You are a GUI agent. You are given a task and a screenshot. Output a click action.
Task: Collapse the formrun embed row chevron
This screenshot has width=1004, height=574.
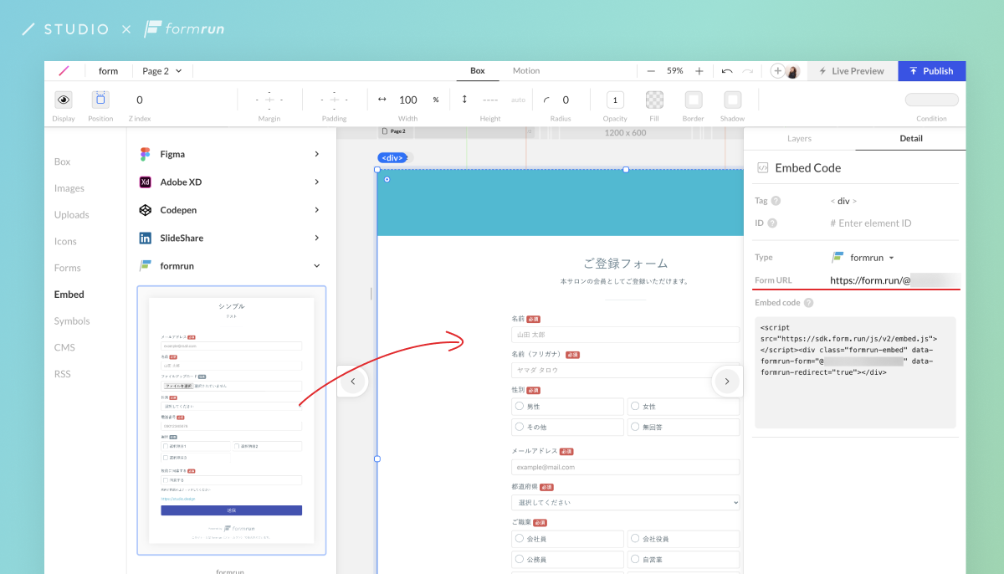tap(317, 266)
